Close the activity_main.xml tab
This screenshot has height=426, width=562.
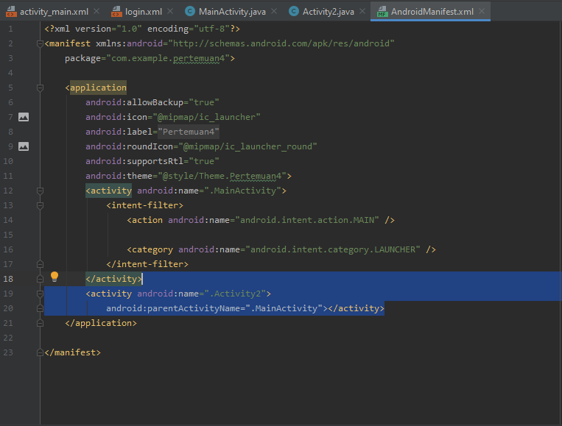pos(96,12)
